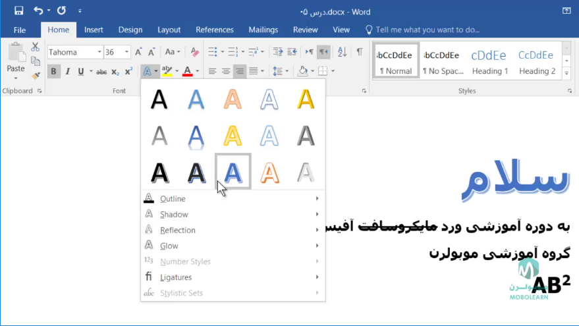579x326 pixels.
Task: Click the Shading paint bucket icon
Action: pyautogui.click(x=302, y=71)
